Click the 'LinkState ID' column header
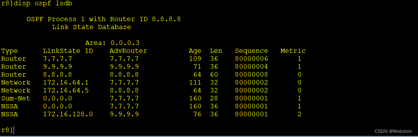Viewport: 418px width, 137px height. [68, 51]
